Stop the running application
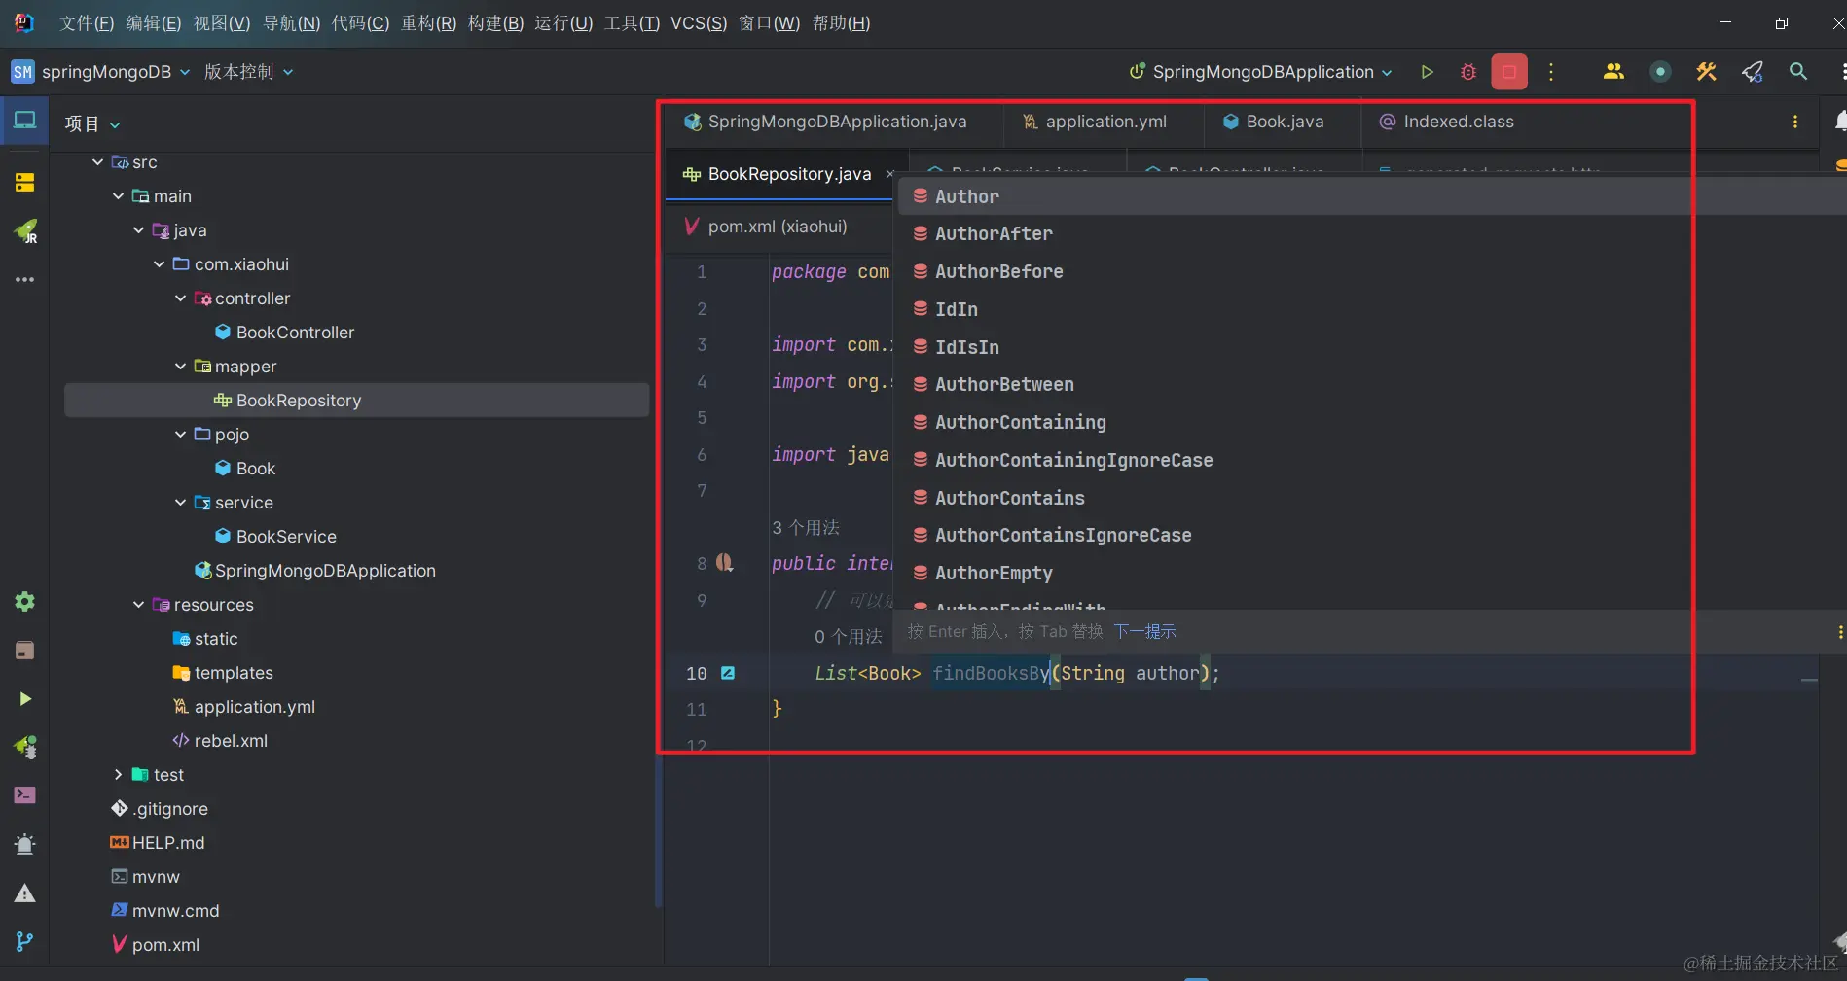 point(1509,72)
